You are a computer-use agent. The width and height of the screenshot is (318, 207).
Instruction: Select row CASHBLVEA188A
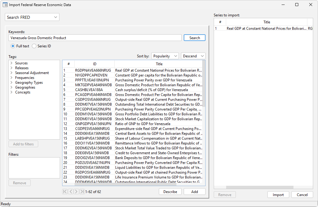pyautogui.click(x=132, y=90)
